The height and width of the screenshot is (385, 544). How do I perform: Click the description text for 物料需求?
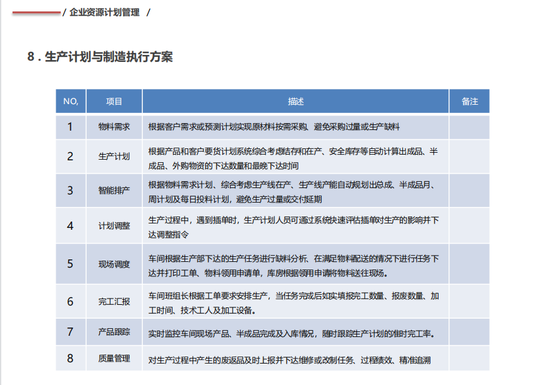pyautogui.click(x=274, y=127)
